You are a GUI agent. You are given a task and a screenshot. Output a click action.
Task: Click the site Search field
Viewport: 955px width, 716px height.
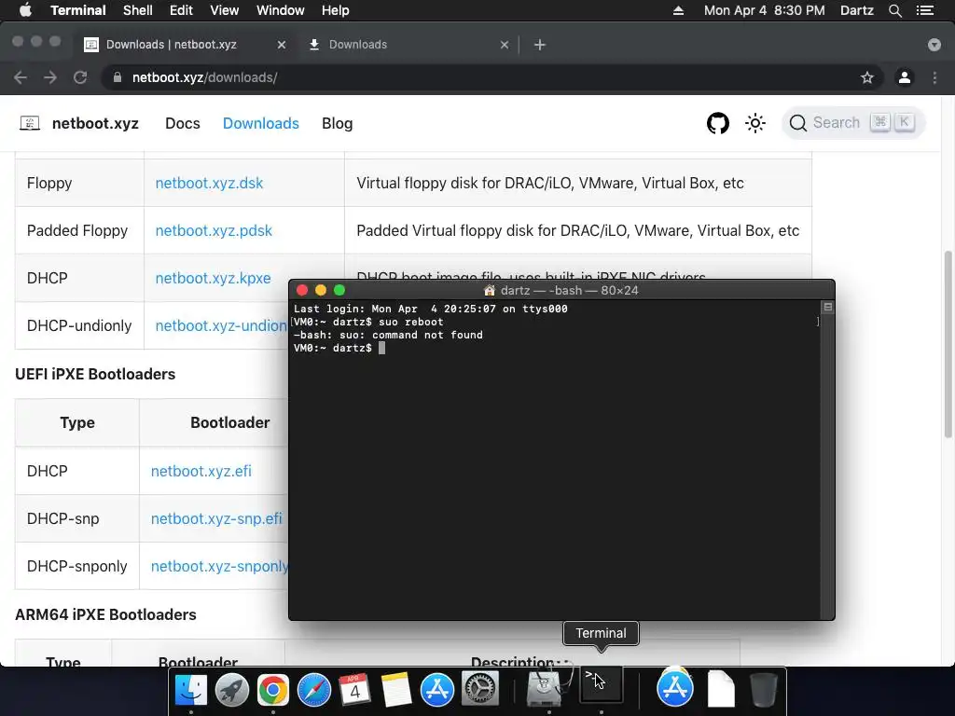coord(852,123)
